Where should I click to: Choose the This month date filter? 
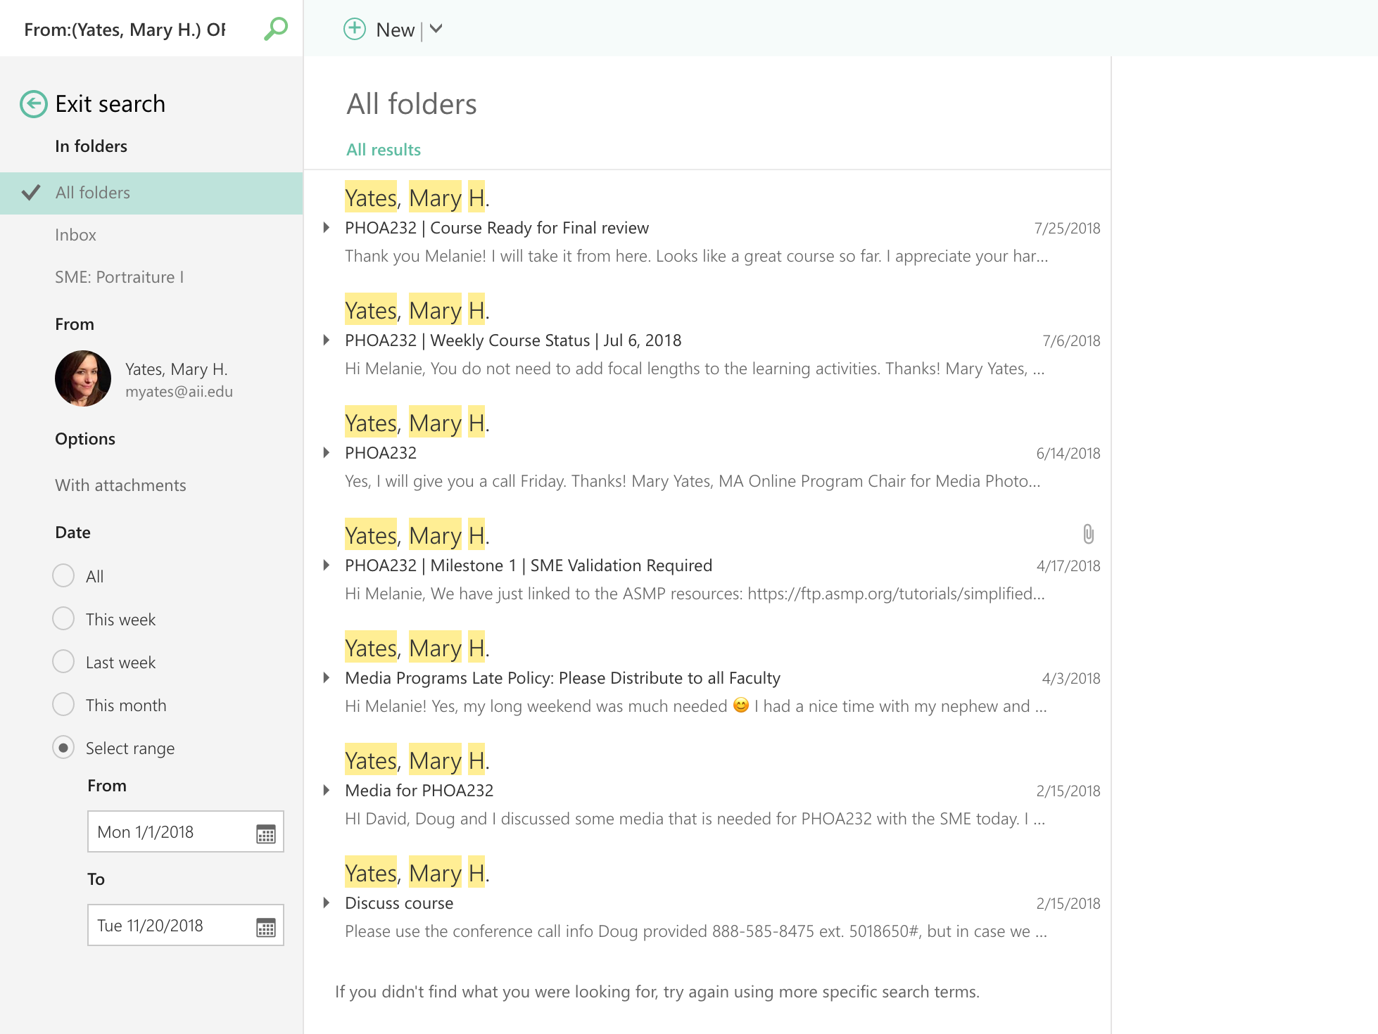63,705
